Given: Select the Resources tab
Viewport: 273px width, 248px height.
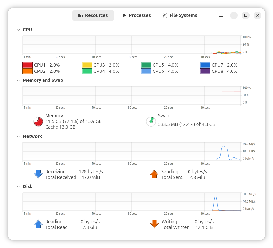Looking at the screenshot, I should point(93,15).
